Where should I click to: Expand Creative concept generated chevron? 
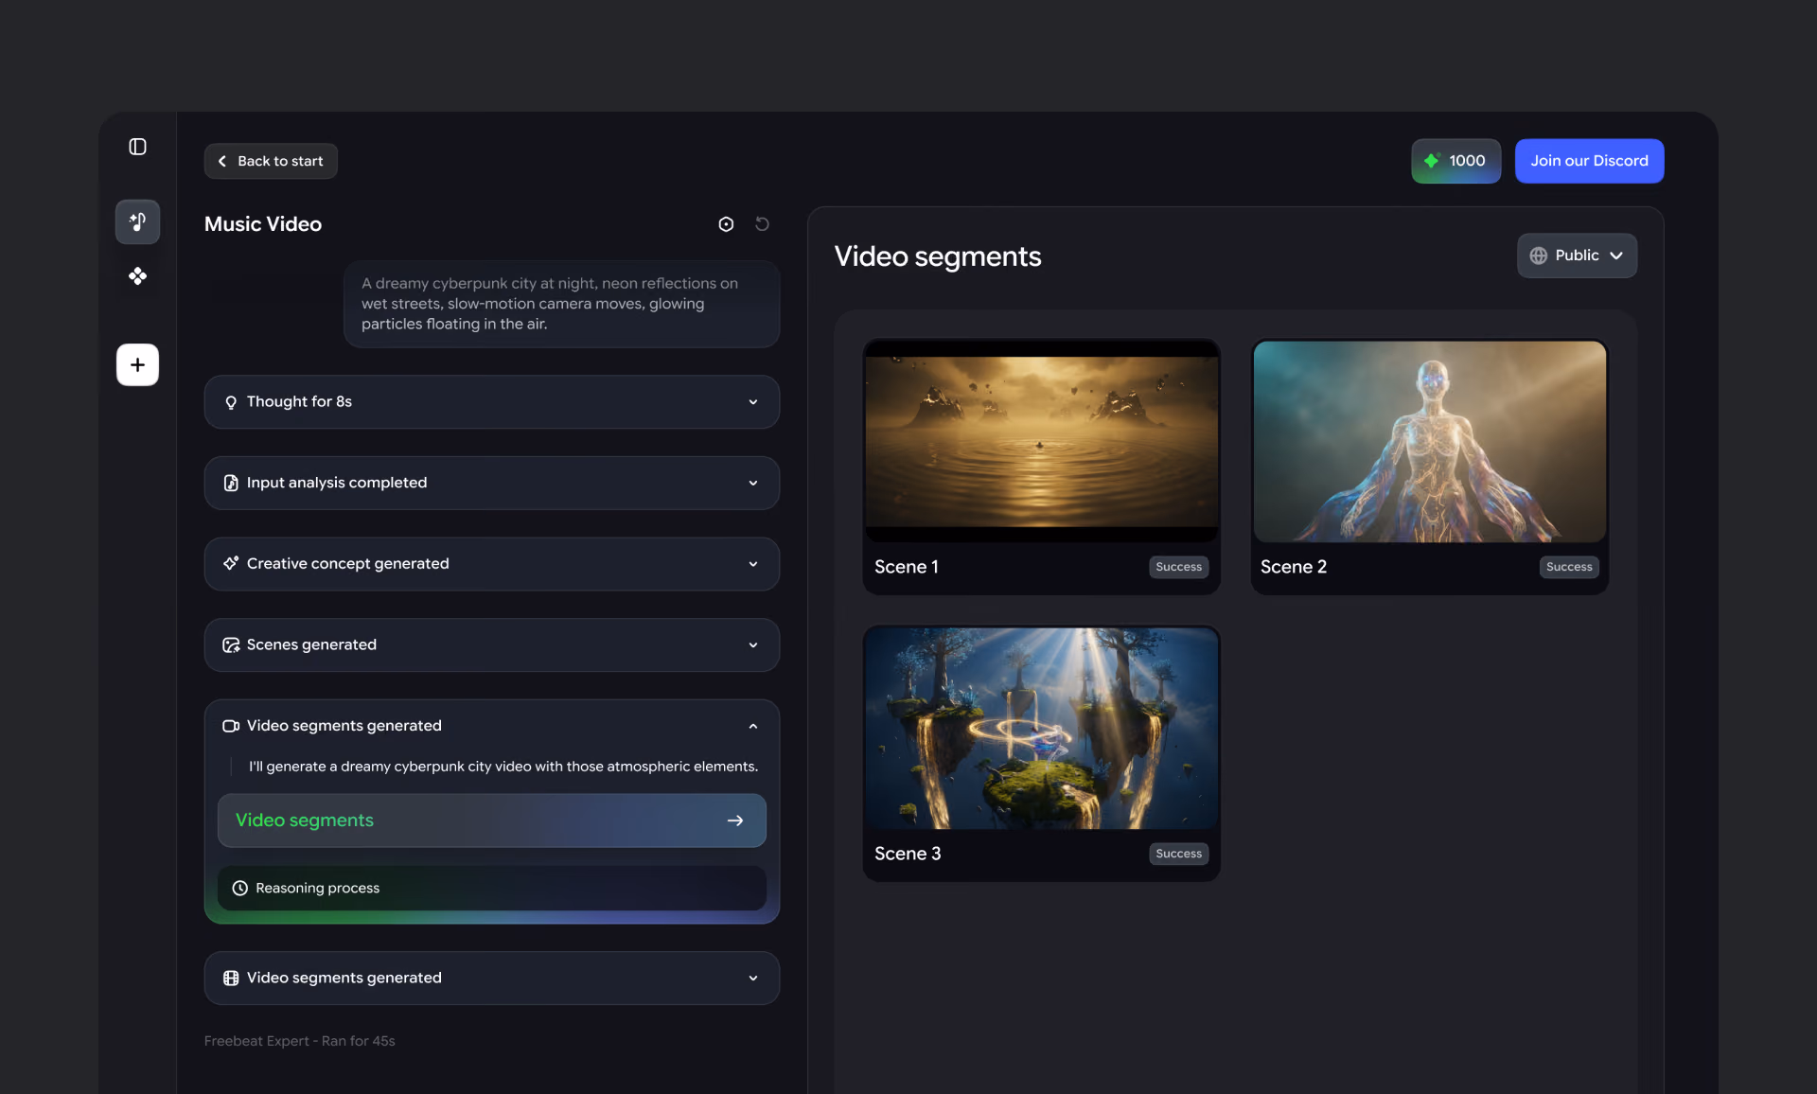pos(753,564)
